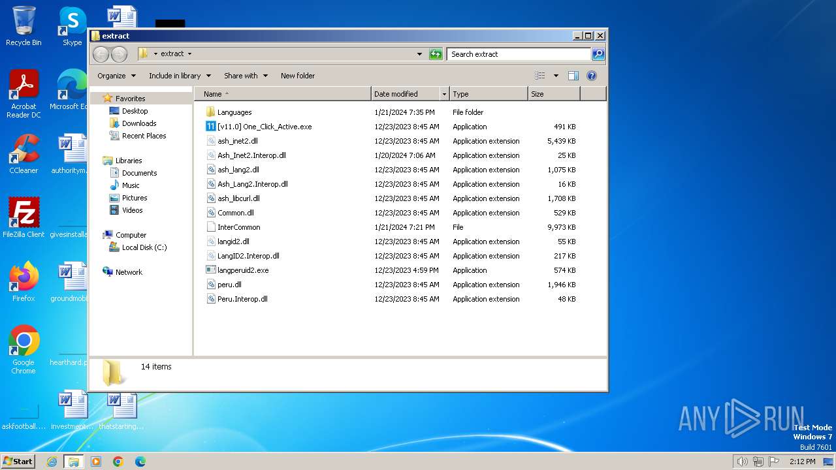
Task: Select the Ash_Inet2.Interop.dll file name
Action: (x=251, y=155)
